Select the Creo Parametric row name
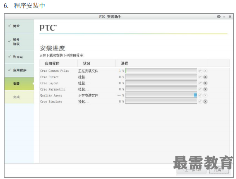The width and height of the screenshot is (236, 179). [53, 89]
